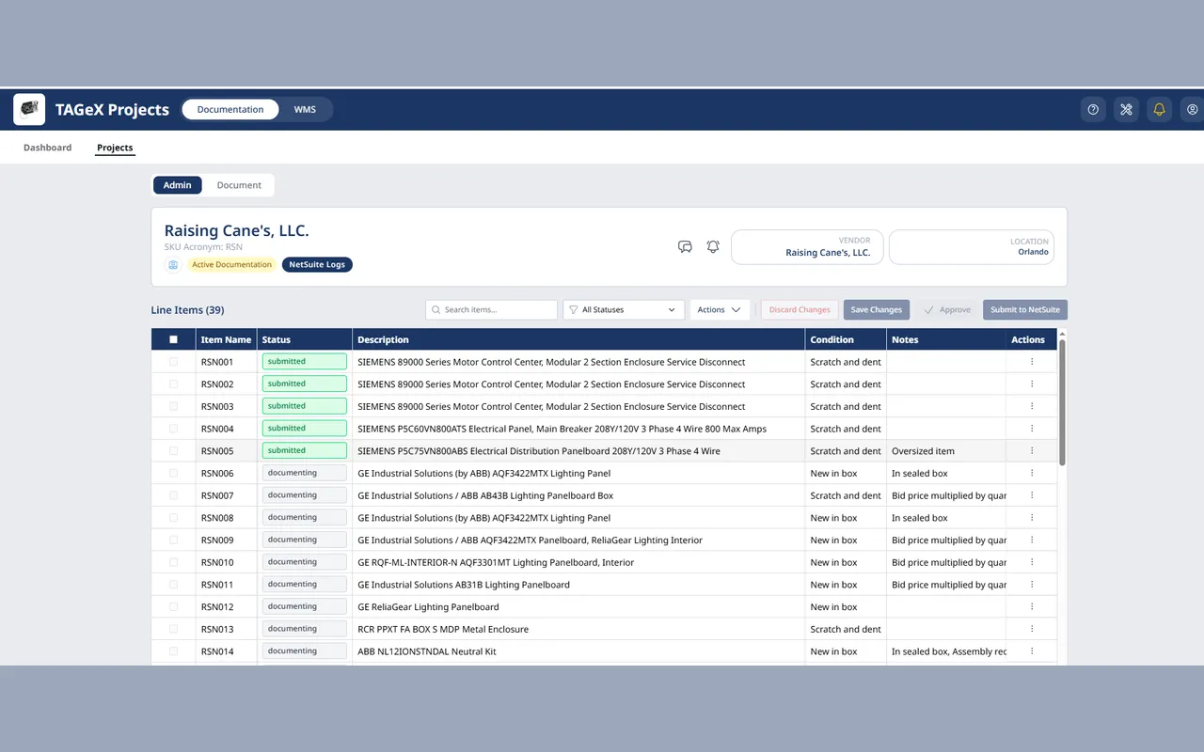1204x752 pixels.
Task: Open the three-dot actions for RSN014
Action: [1032, 651]
